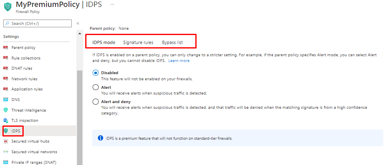This screenshot has width=387, height=165.
Task: Click the DNS icon in sidebar
Action: coord(6,99)
